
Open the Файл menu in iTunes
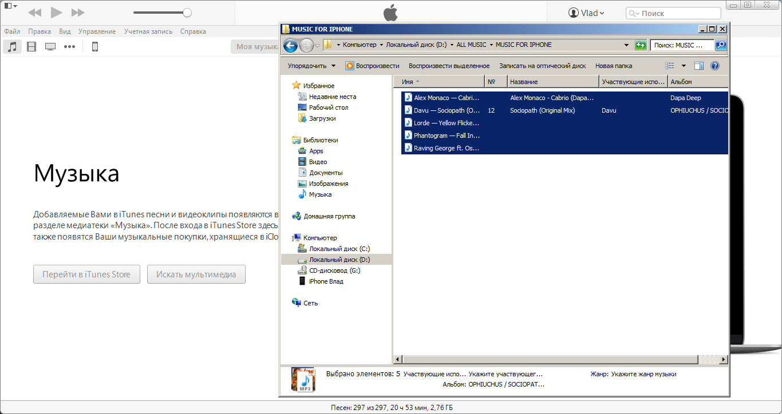12,31
